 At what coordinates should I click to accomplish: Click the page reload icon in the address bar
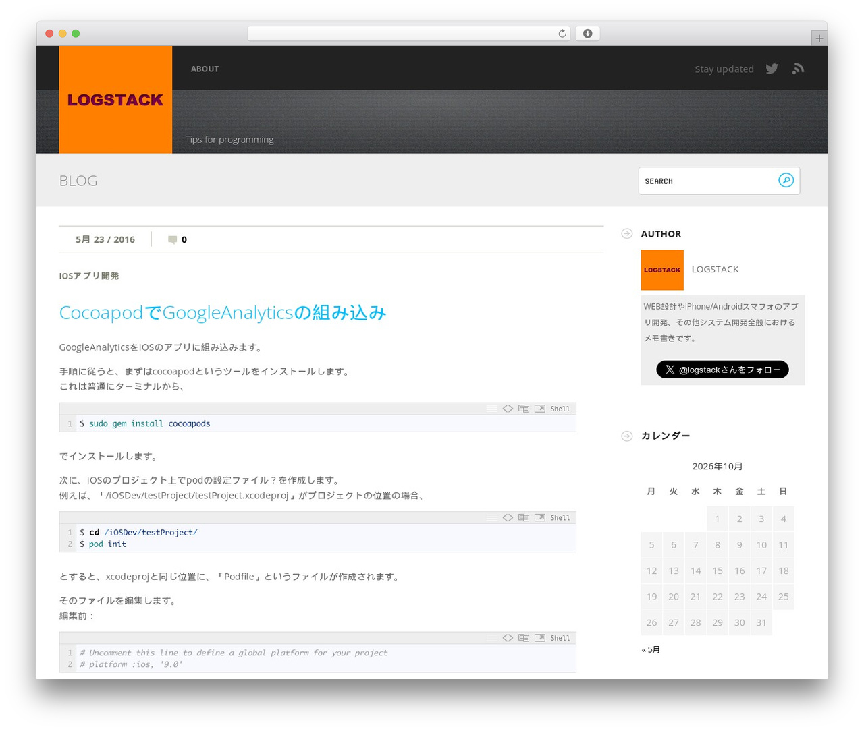pyautogui.click(x=562, y=34)
